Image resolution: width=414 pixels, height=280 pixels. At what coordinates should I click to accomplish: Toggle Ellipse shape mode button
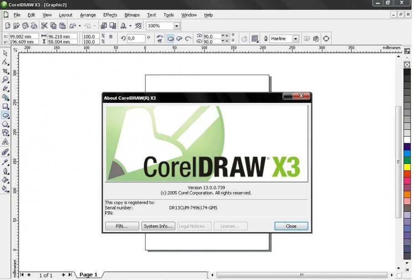pyautogui.click(x=171, y=39)
